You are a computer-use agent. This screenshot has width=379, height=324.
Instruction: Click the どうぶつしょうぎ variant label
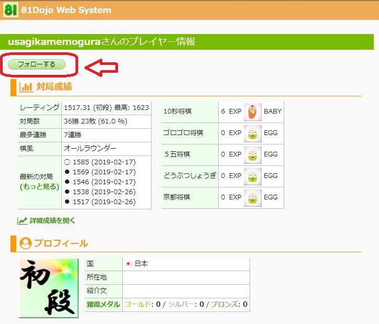(x=190, y=176)
